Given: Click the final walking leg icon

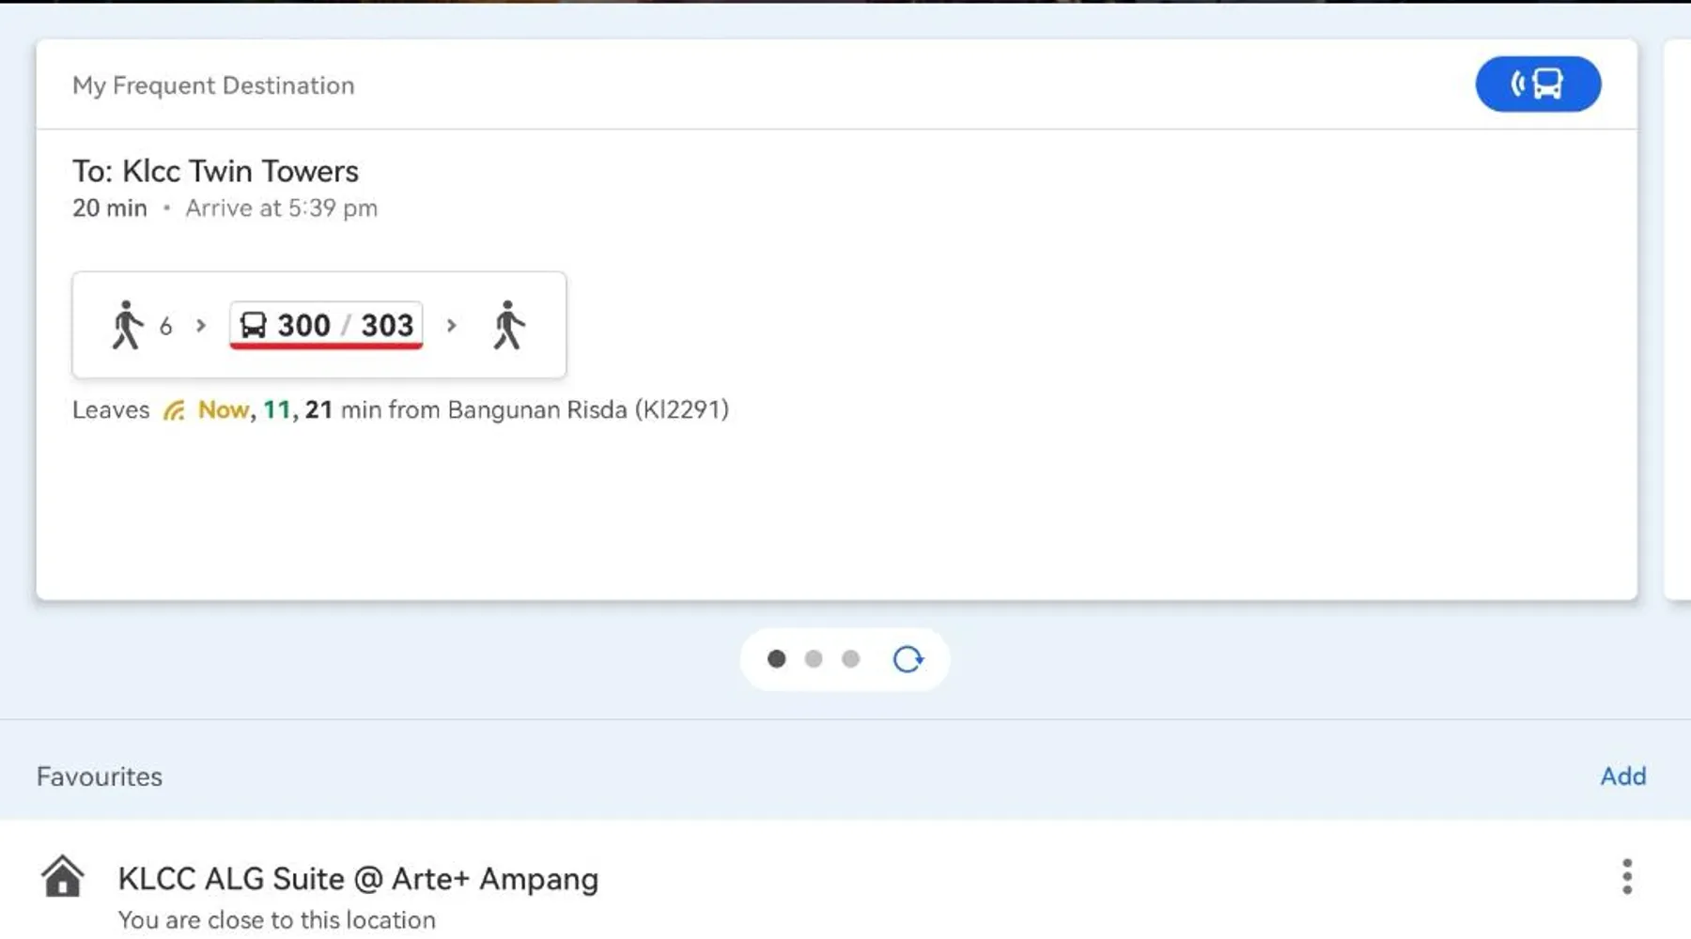Looking at the screenshot, I should tap(508, 325).
